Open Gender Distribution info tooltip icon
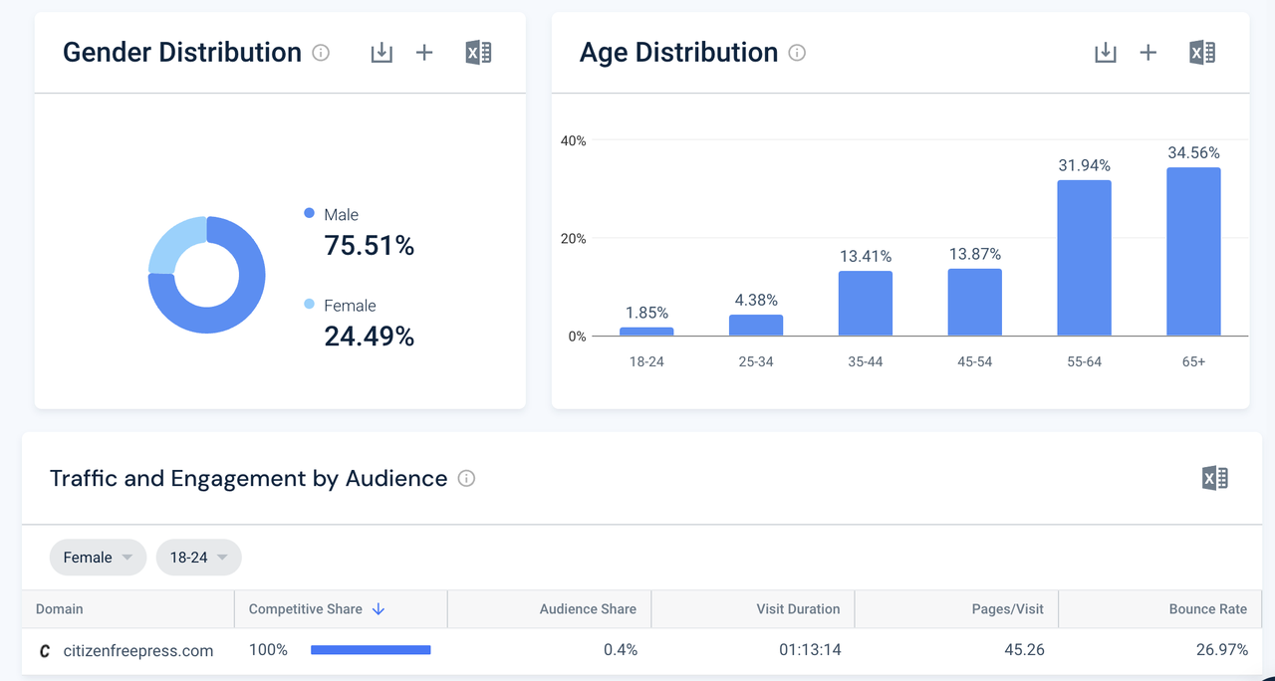This screenshot has height=681, width=1275. click(x=321, y=53)
